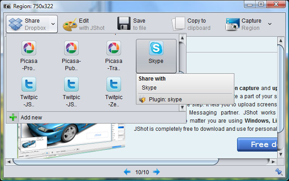
Task: Select the Twitpic-Ze.. share option
Action: click(114, 90)
